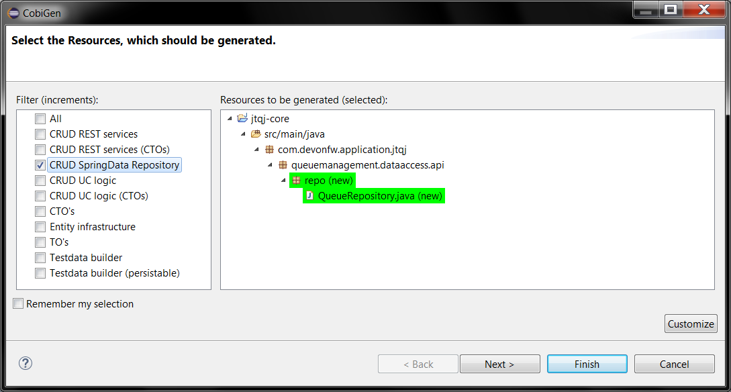Screen dimensions: 731x392
Task: Select the com.devonfw.application.jtqj package icon
Action: (x=269, y=149)
